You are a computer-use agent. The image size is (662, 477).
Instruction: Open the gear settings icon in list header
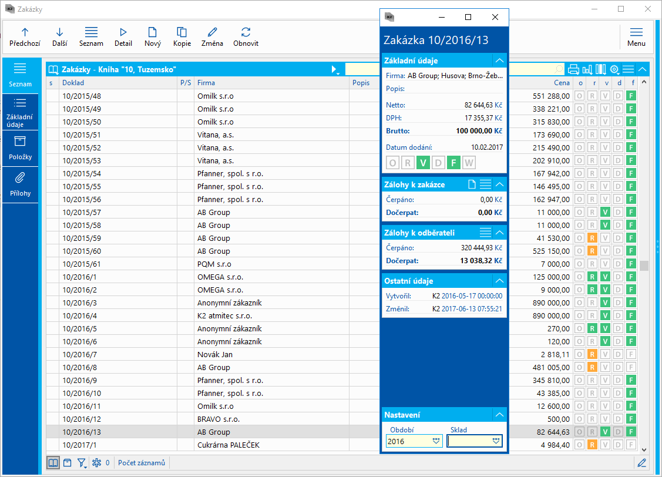tap(614, 69)
